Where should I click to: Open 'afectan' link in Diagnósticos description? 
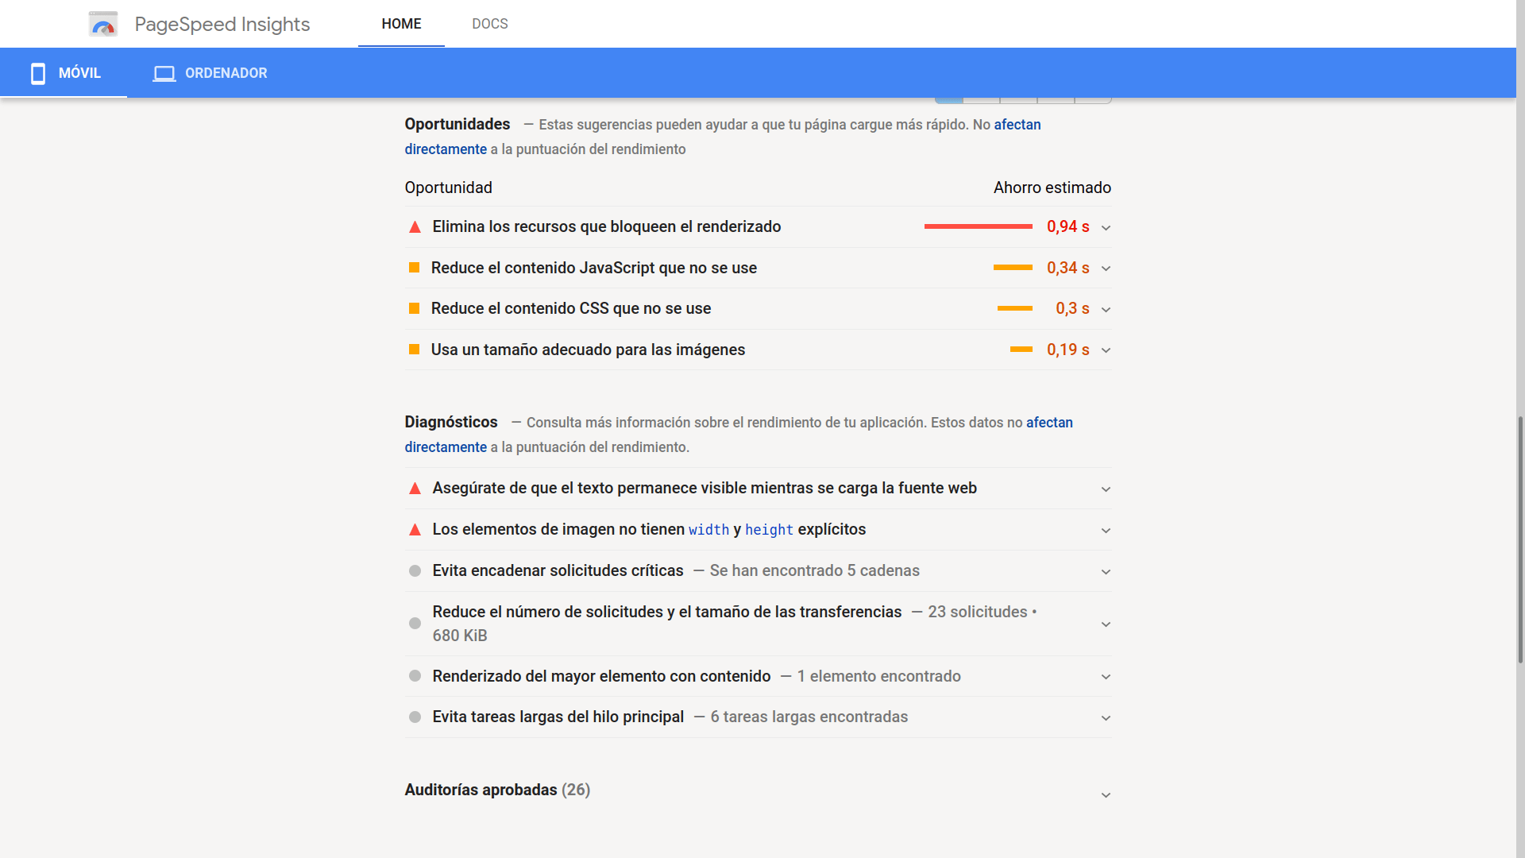(1049, 423)
